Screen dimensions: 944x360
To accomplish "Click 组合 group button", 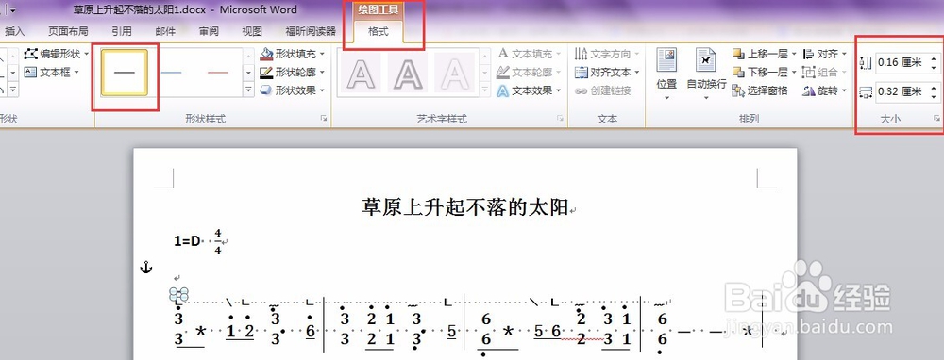I will point(825,73).
